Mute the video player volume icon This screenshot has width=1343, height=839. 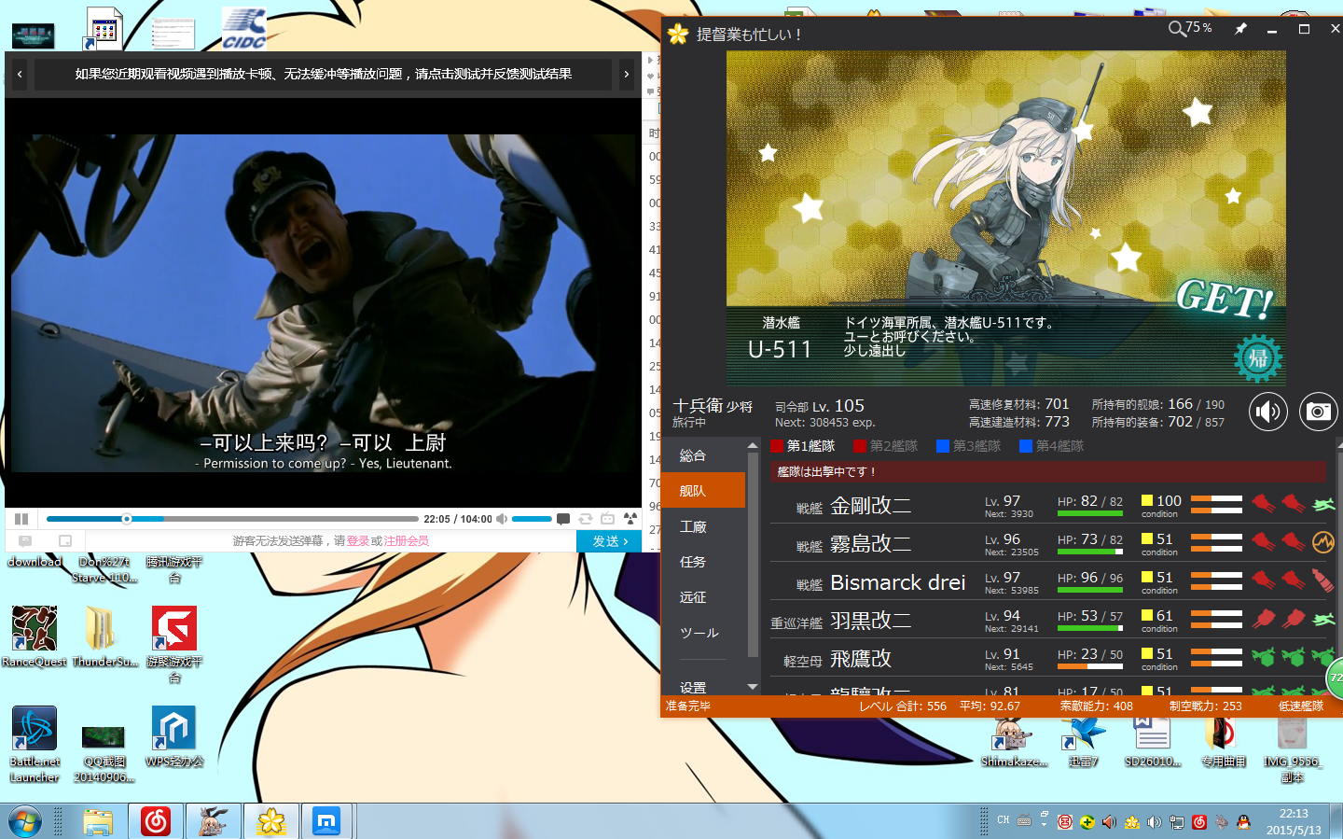[502, 519]
